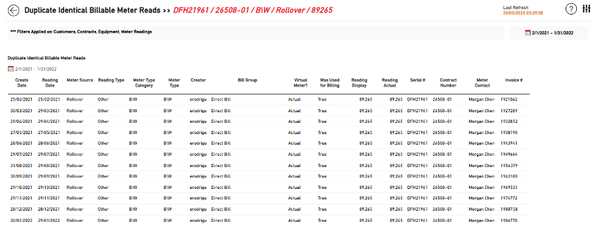
Task: Click calendar icon in top-right date box
Action: 527,33
